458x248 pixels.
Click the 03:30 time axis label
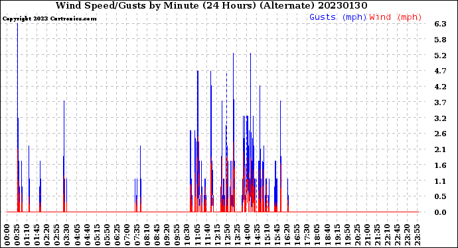point(67,235)
